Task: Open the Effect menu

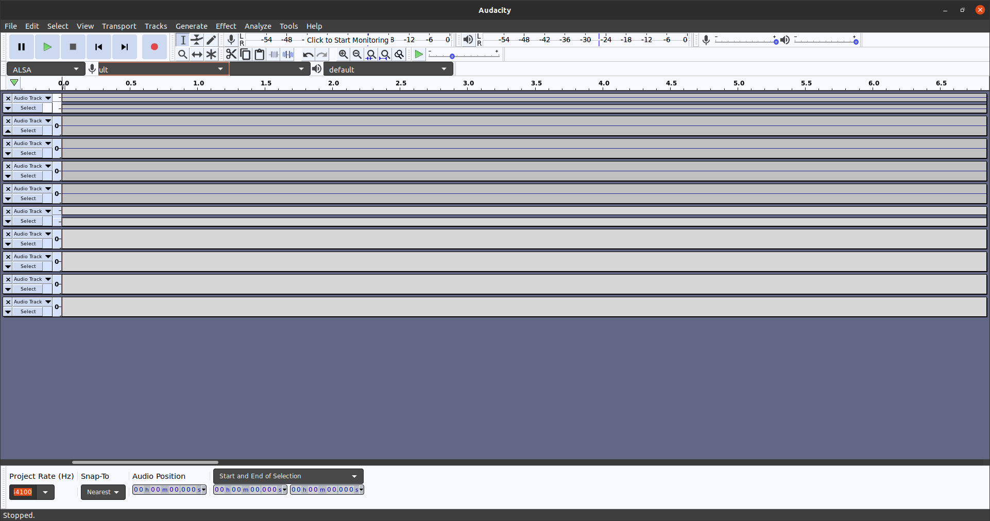Action: (x=226, y=26)
